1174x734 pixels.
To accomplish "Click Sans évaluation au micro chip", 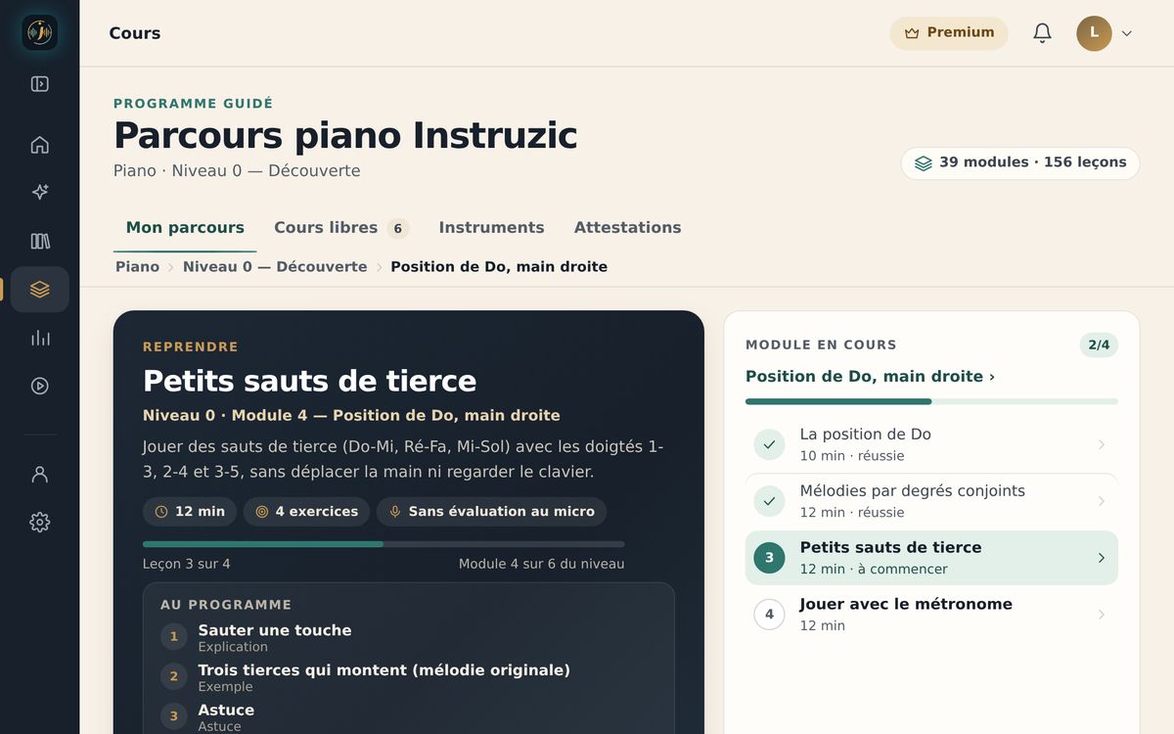I will tap(491, 512).
